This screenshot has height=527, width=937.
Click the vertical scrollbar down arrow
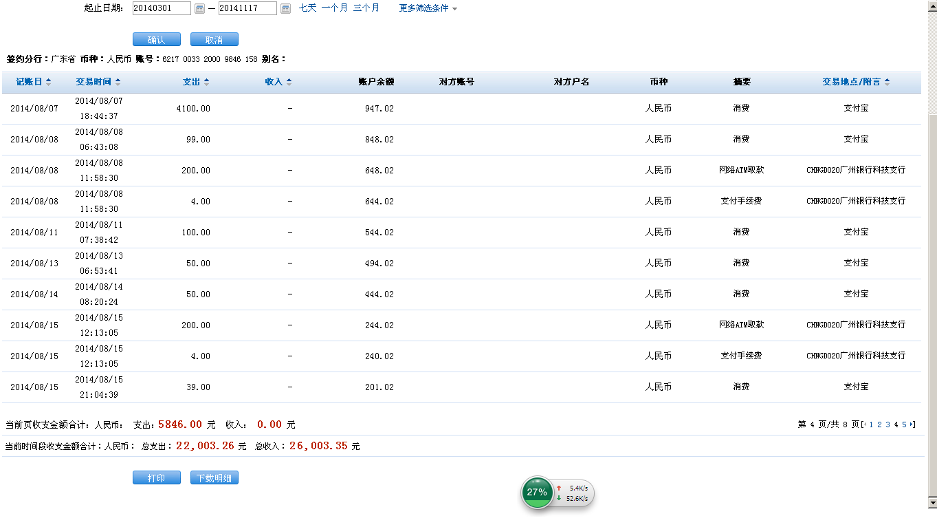pos(932,503)
